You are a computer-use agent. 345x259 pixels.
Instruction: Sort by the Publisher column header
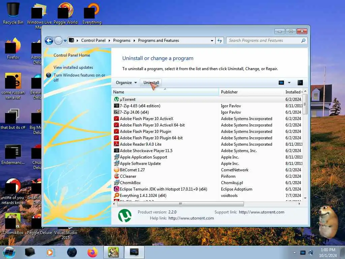pos(251,92)
